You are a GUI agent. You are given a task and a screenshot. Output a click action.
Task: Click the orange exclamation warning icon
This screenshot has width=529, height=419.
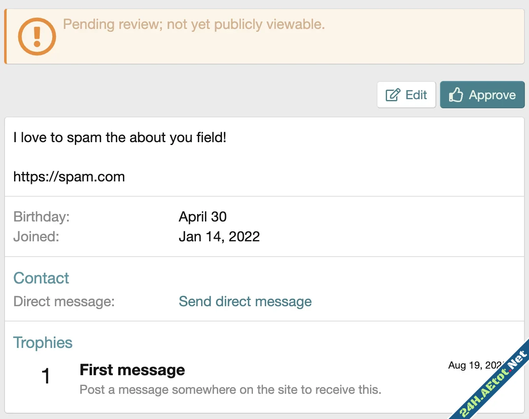pyautogui.click(x=37, y=36)
